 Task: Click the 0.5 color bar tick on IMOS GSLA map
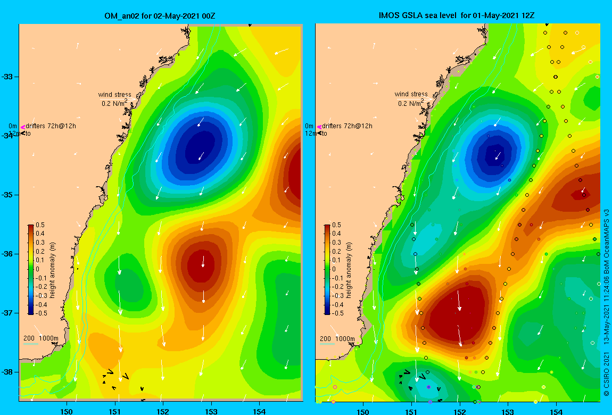pos(337,225)
